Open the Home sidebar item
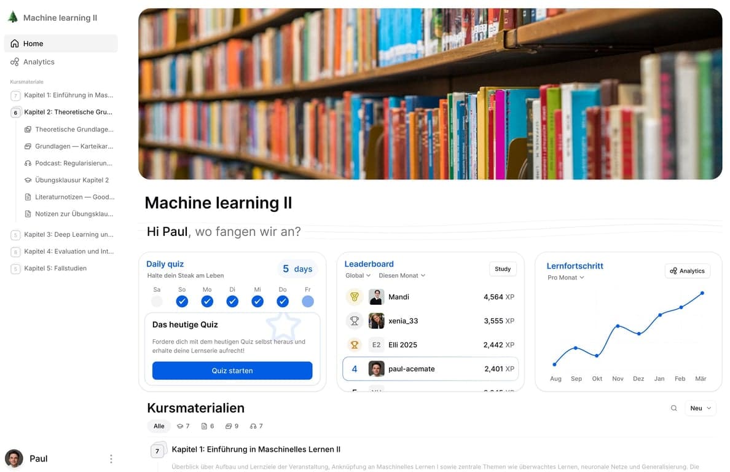This screenshot has width=730, height=472. pyautogui.click(x=61, y=43)
